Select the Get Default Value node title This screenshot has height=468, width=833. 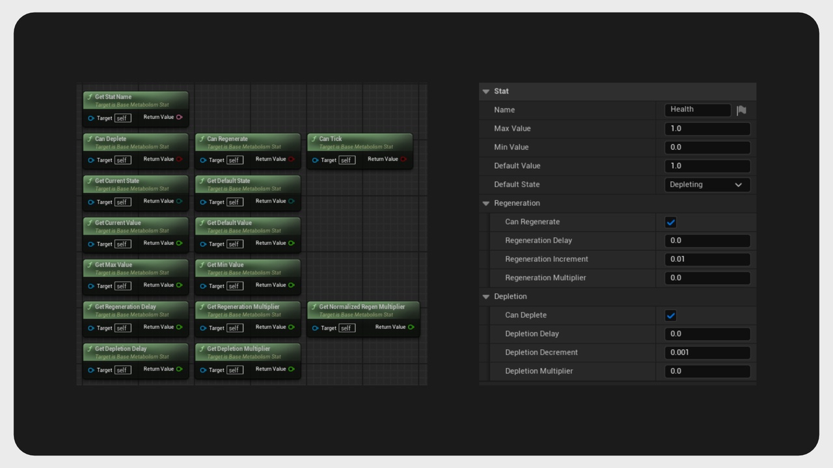(x=229, y=223)
